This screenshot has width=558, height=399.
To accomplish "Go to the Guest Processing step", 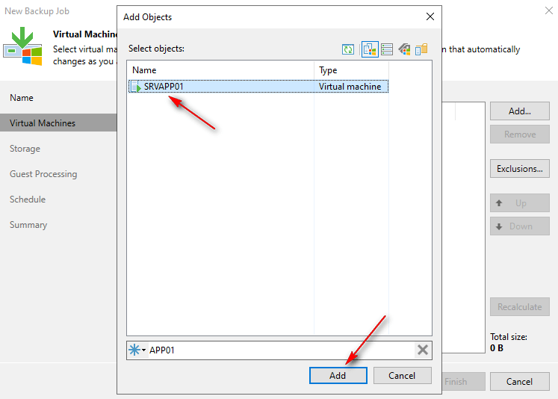I will click(x=43, y=174).
